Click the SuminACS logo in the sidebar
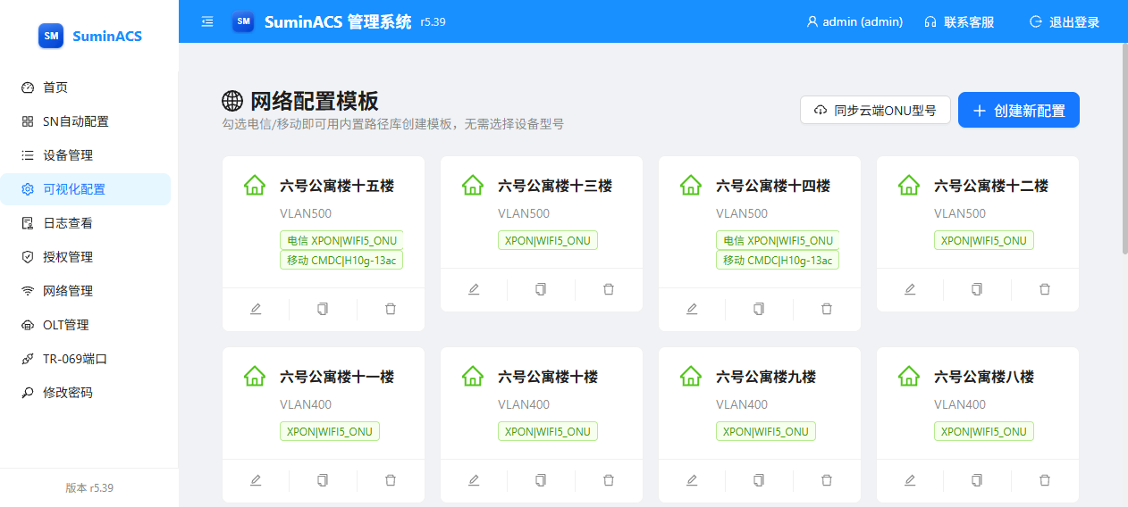This screenshot has width=1128, height=507. point(89,36)
